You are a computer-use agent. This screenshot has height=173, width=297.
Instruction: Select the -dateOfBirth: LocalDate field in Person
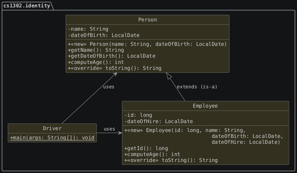tap(103, 35)
